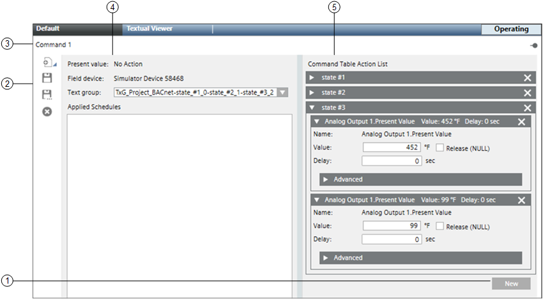Click the pin icon at top right
Image resolution: width=543 pixels, height=299 pixels.
[x=533, y=45]
